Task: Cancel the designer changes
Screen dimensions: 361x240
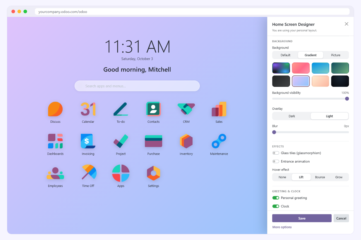Action: pos(341,218)
